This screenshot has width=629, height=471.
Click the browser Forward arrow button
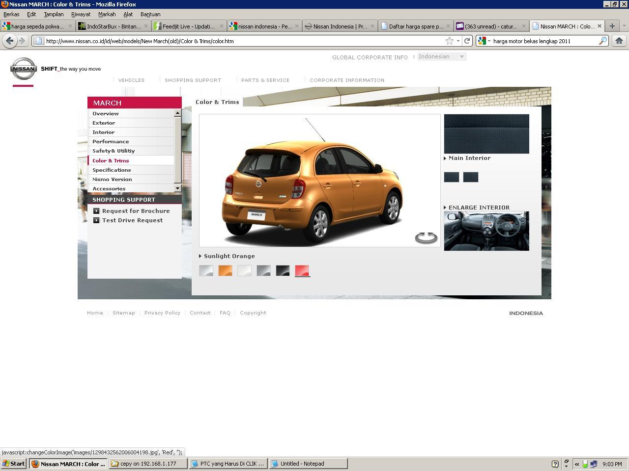pyautogui.click(x=22, y=41)
